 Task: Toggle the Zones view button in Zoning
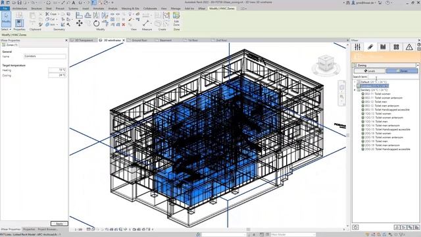click(x=402, y=71)
